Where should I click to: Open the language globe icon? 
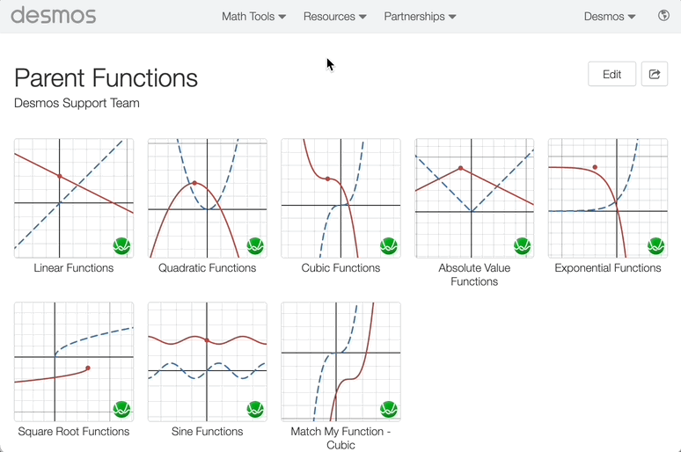pos(663,16)
